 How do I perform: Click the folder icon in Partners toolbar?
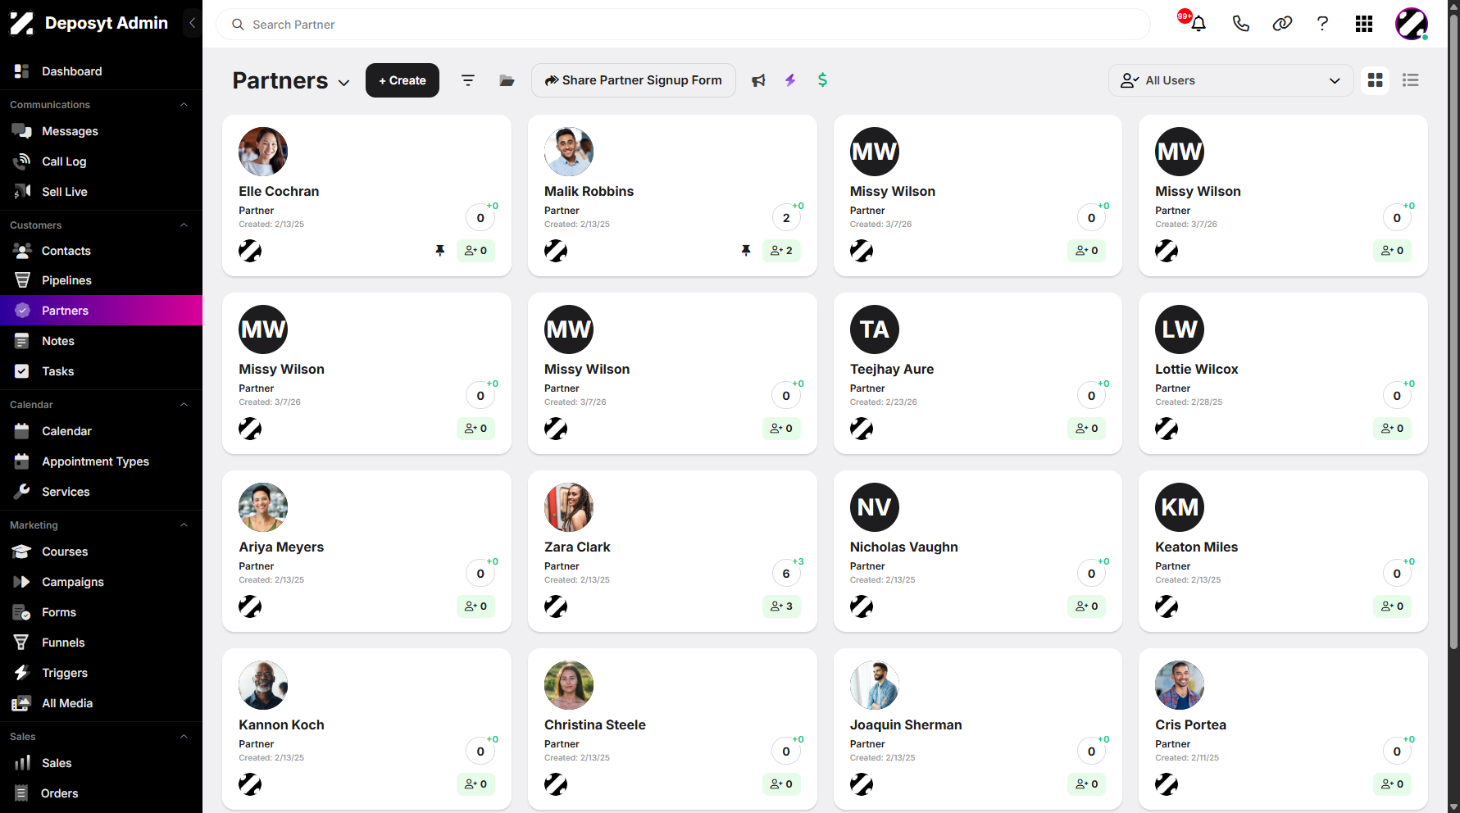coord(507,80)
